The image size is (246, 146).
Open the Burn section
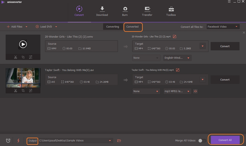click(125, 11)
